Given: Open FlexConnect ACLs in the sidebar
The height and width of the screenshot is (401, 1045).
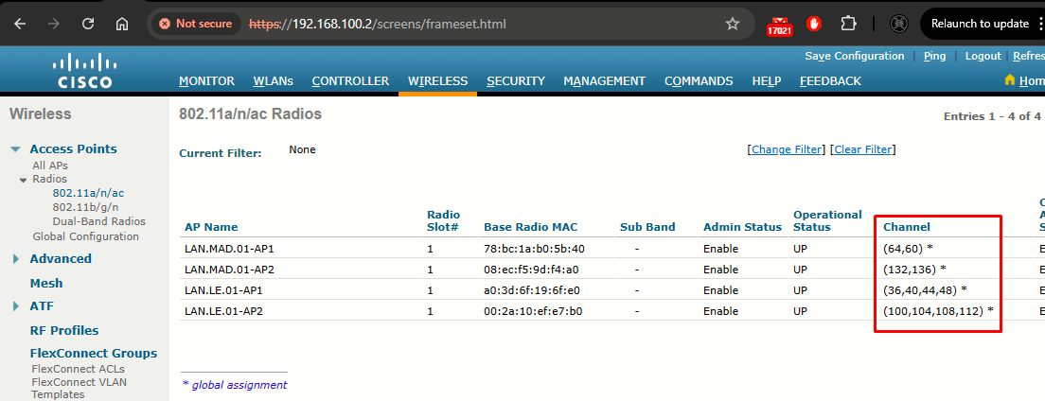Looking at the screenshot, I should point(78,369).
